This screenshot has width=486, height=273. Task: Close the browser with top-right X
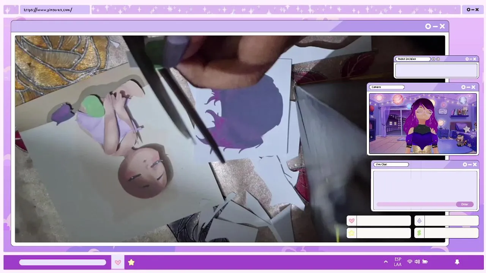pyautogui.click(x=477, y=10)
